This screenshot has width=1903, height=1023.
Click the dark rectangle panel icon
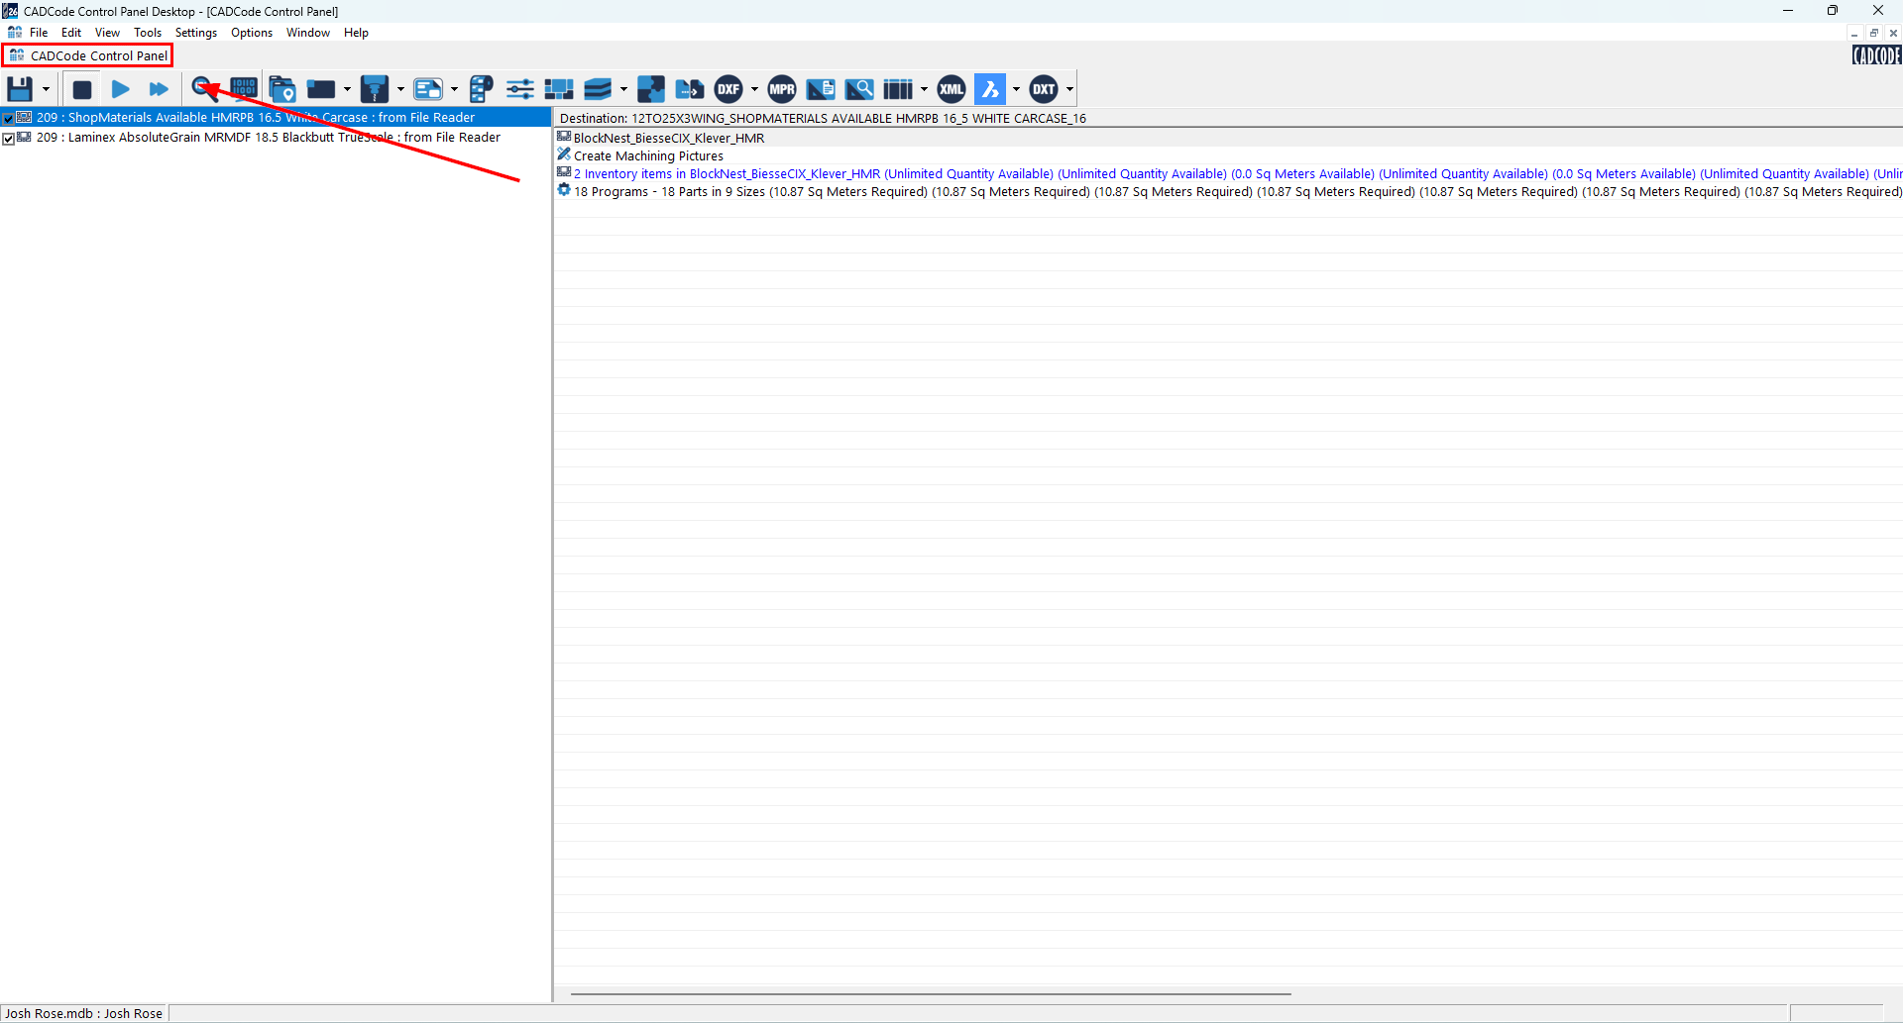pos(320,89)
